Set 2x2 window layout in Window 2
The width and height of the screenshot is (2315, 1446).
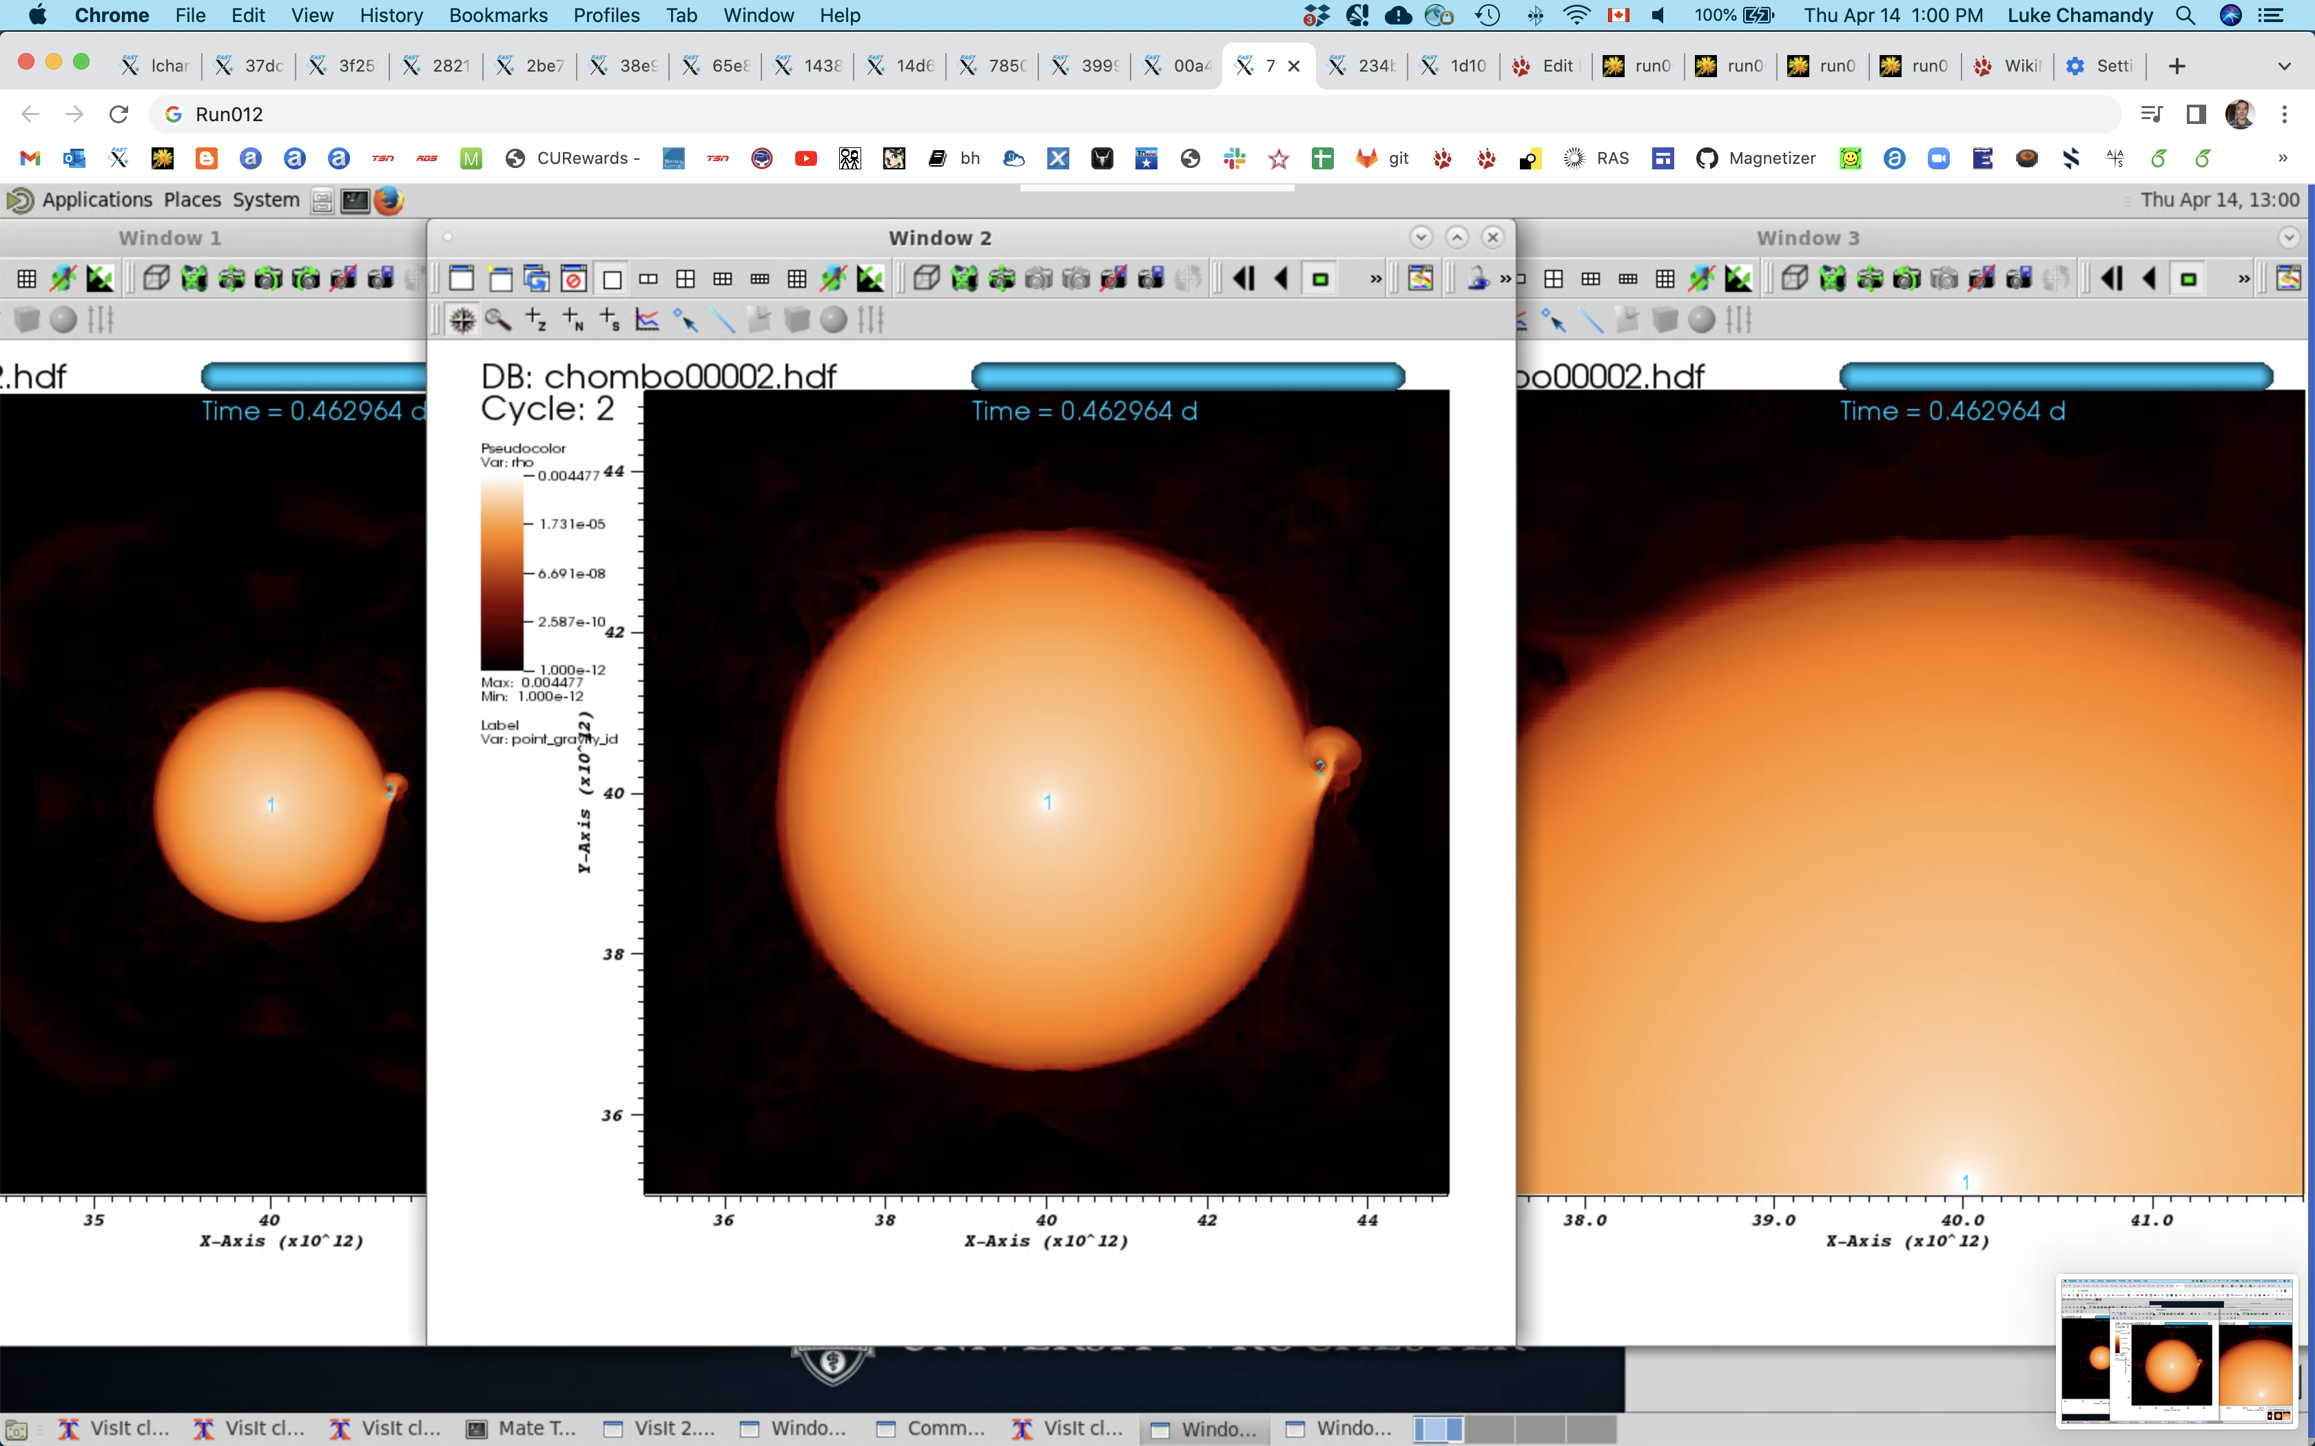tap(686, 280)
